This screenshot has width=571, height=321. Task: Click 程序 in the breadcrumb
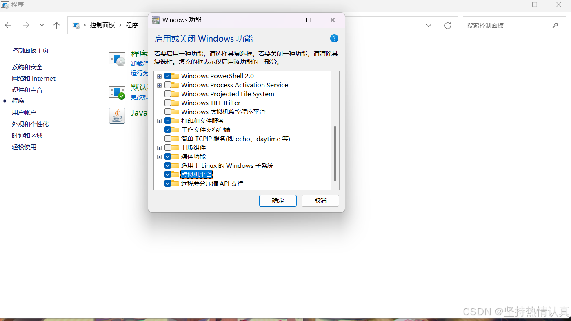tap(132, 25)
